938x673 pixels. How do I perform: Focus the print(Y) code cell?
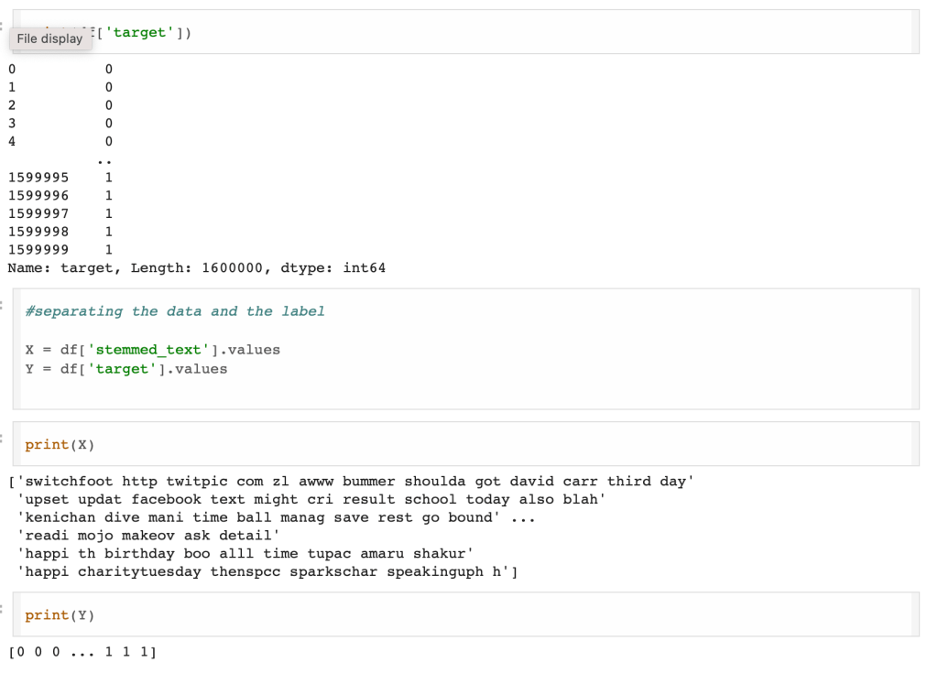pos(458,614)
